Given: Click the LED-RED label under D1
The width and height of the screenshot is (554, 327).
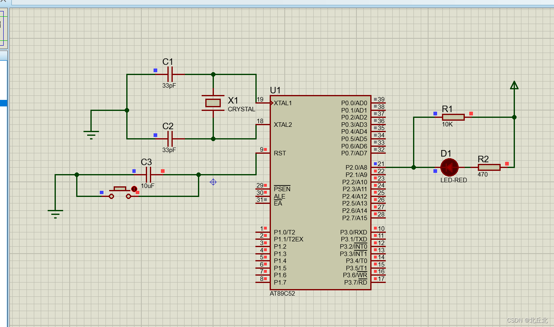Looking at the screenshot, I should tap(454, 180).
